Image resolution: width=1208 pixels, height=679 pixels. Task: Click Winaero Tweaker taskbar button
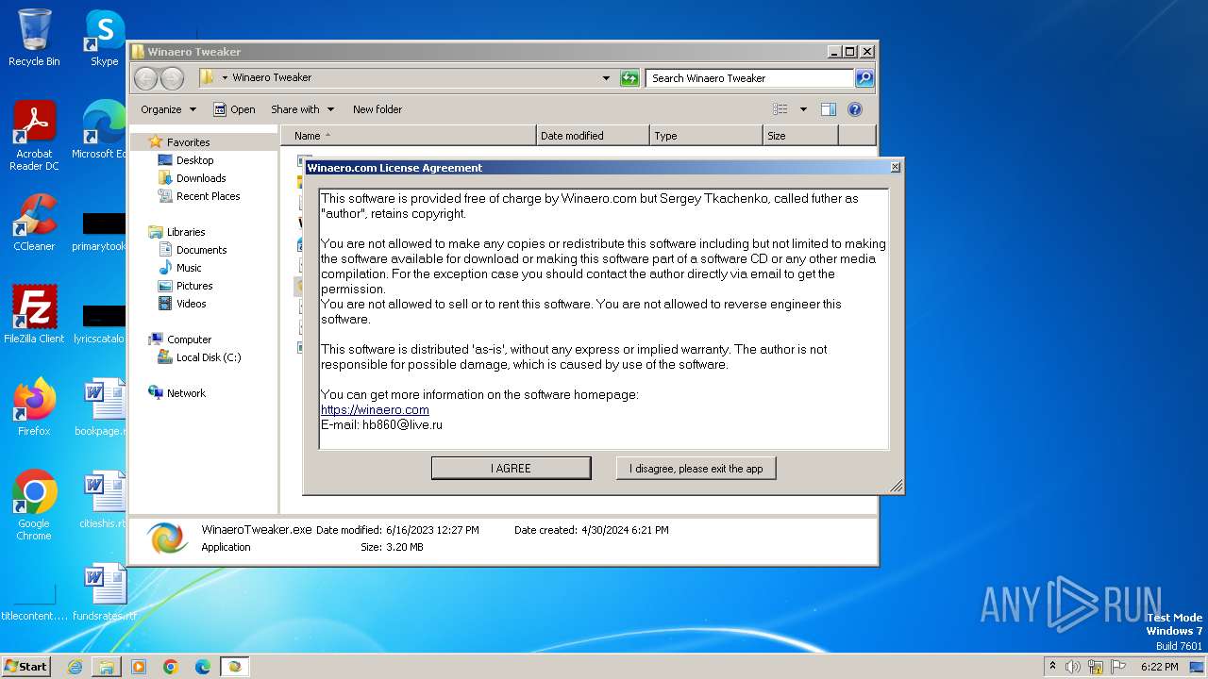pyautogui.click(x=234, y=667)
